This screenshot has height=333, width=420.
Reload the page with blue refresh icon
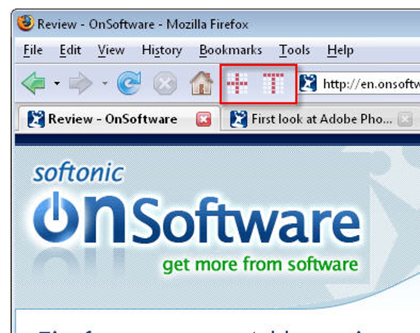pos(129,83)
